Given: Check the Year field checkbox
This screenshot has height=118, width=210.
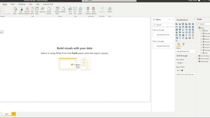Looking at the screenshot, I should click(201, 53).
